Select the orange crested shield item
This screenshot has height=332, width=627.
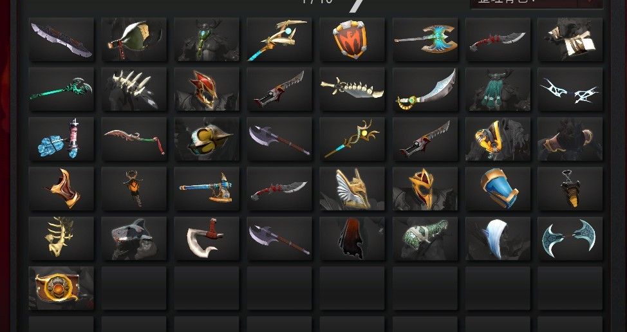click(x=352, y=39)
